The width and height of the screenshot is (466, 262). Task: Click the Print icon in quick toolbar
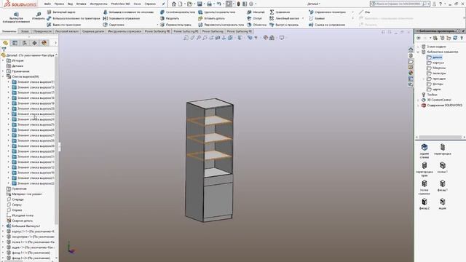(x=209, y=4)
